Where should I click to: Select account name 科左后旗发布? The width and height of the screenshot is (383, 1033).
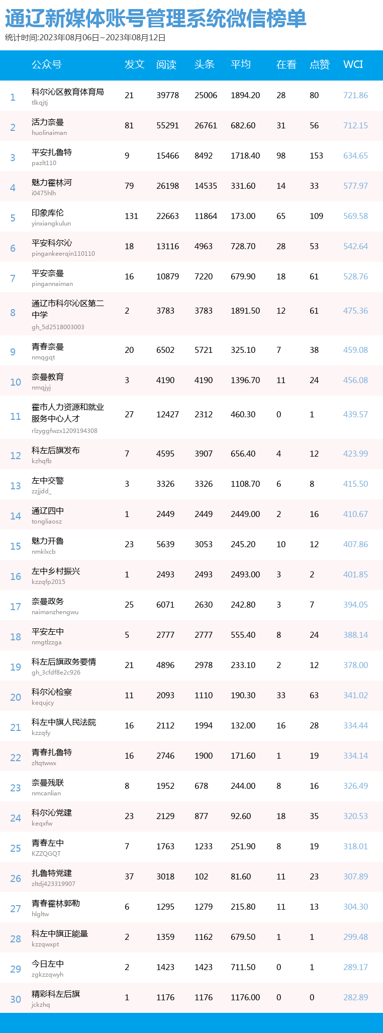point(56,450)
